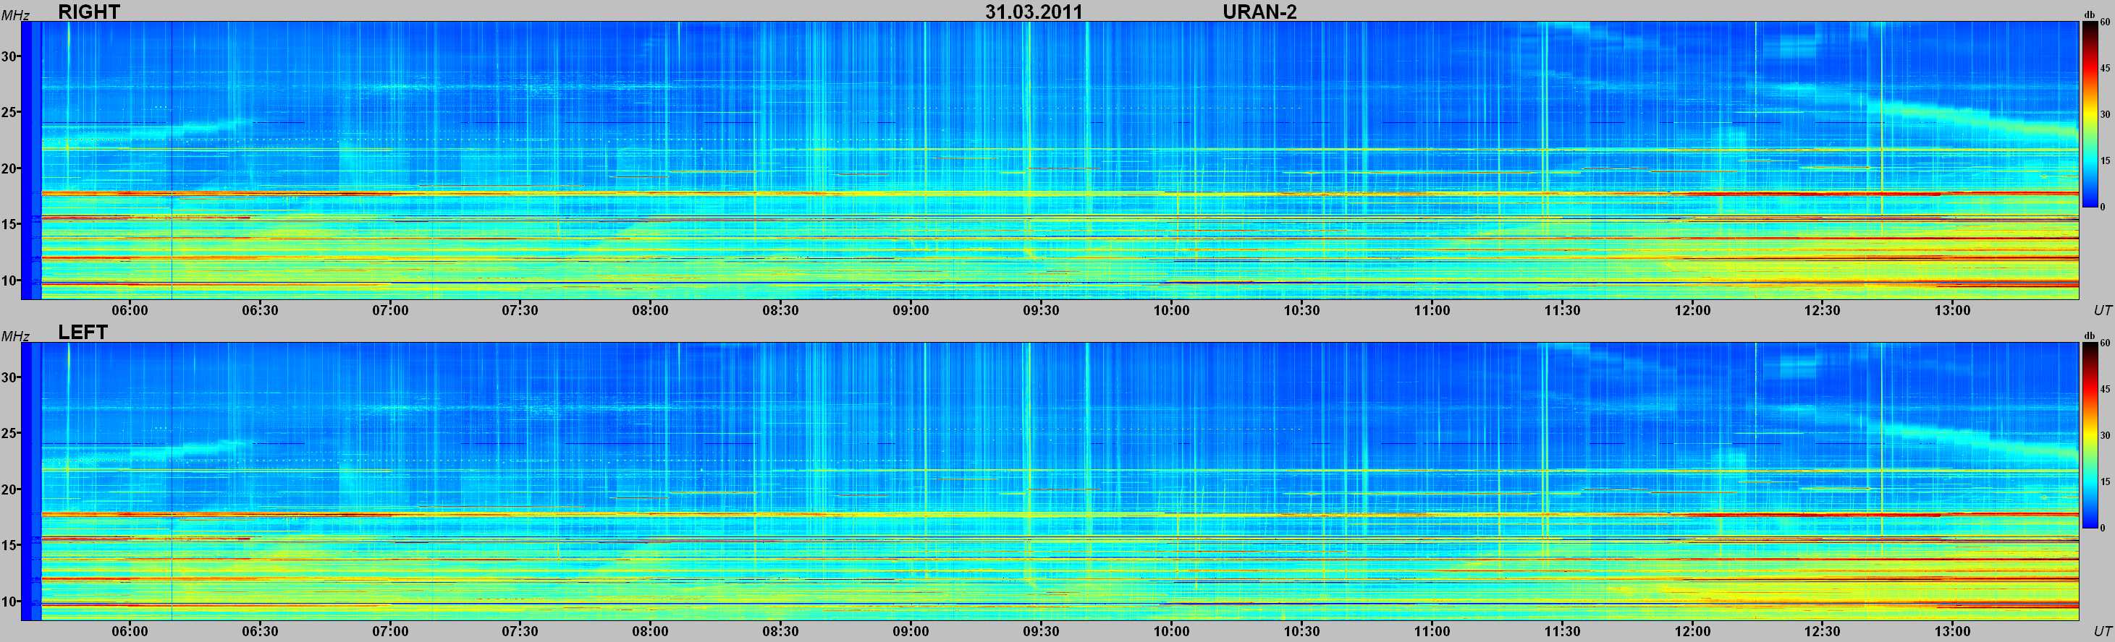Image resolution: width=2115 pixels, height=642 pixels.
Task: Select 07:00 time tick under LEFT panel
Action: pyautogui.click(x=390, y=630)
